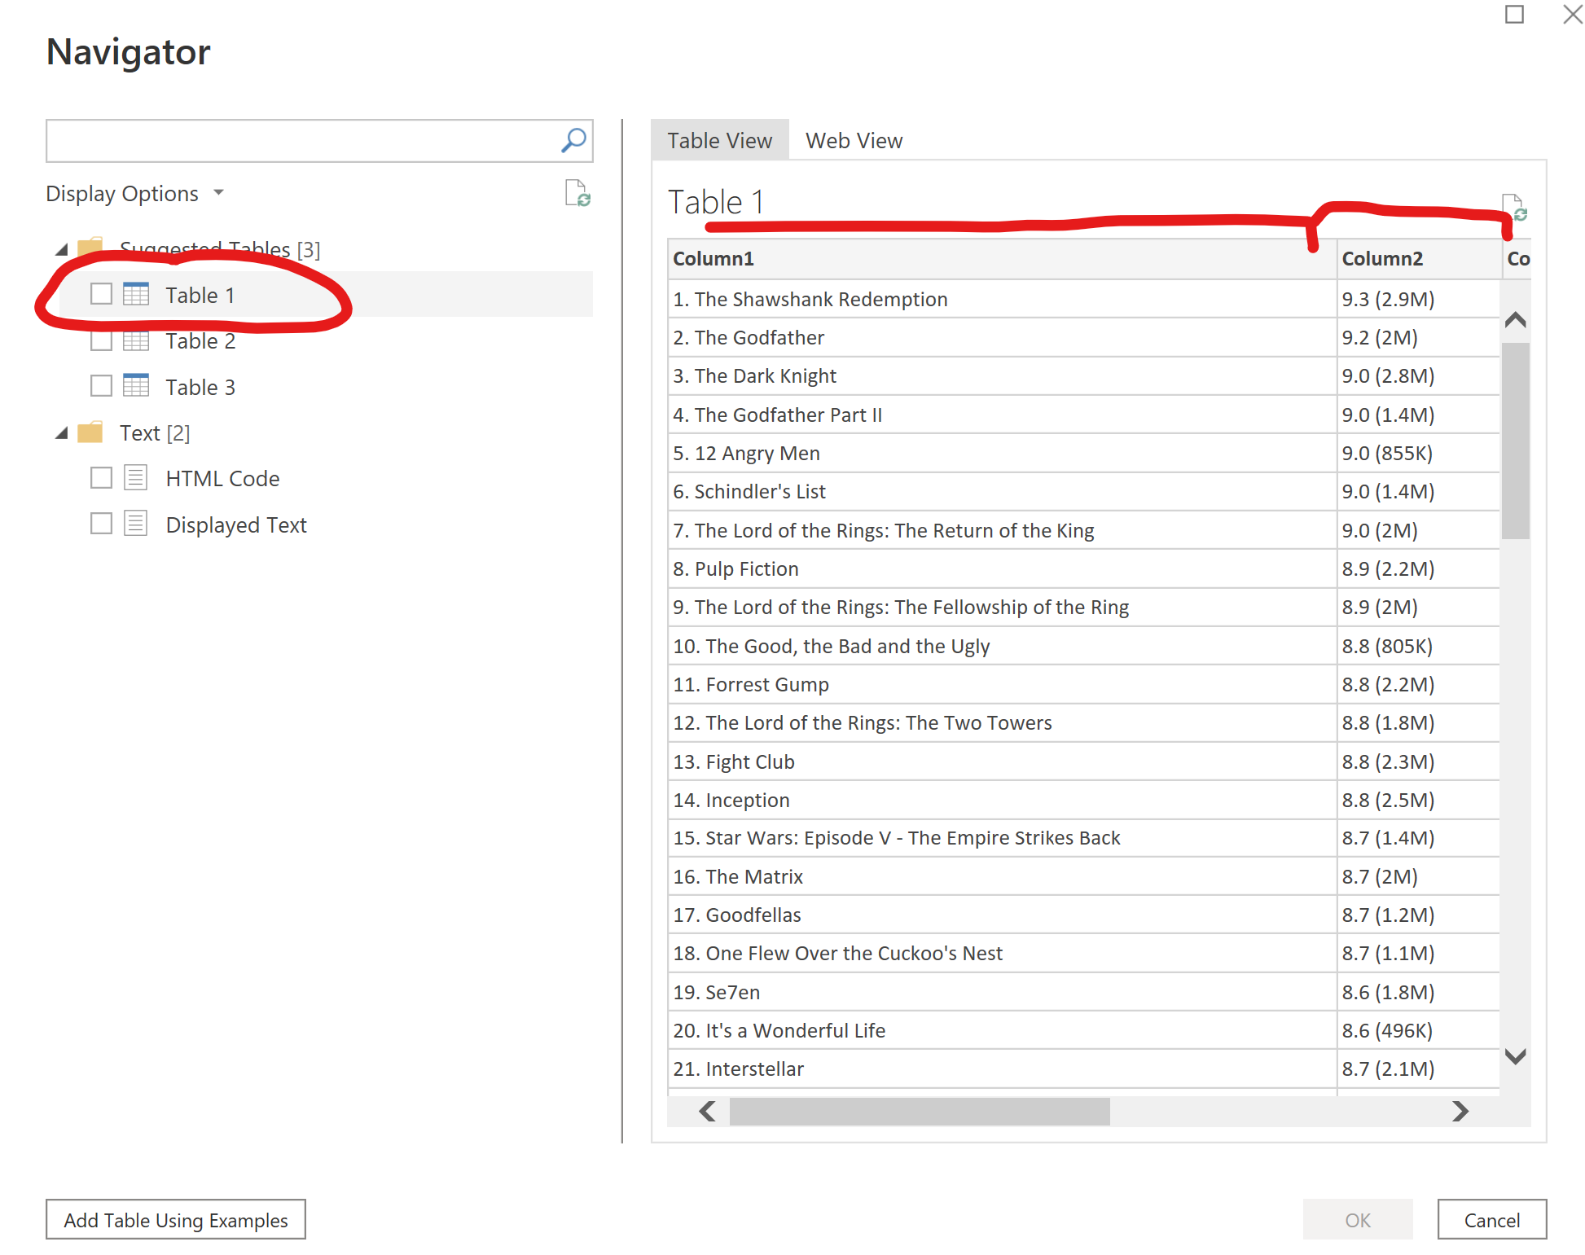The image size is (1585, 1255).
Task: Click the search magnifier icon
Action: point(573,141)
